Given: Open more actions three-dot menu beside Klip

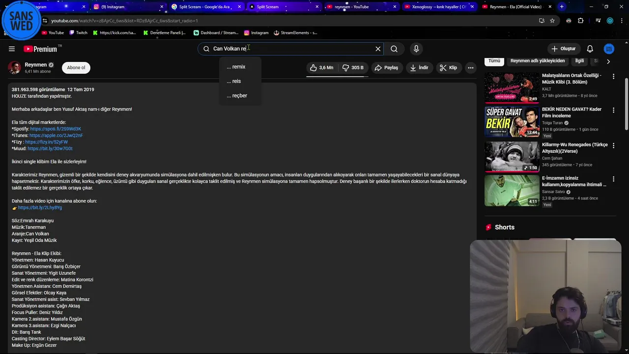Looking at the screenshot, I should 470,68.
